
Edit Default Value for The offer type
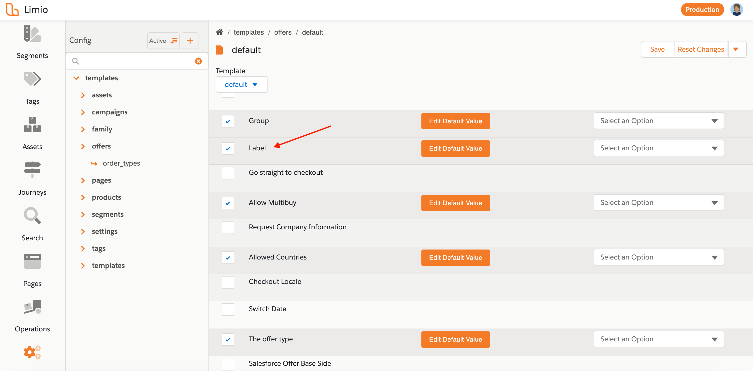[x=456, y=339]
